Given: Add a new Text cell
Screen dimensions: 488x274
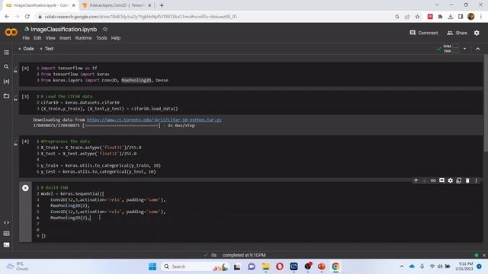Looking at the screenshot, I should (47, 49).
